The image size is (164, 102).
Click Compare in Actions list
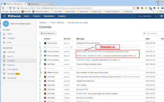(11, 38)
